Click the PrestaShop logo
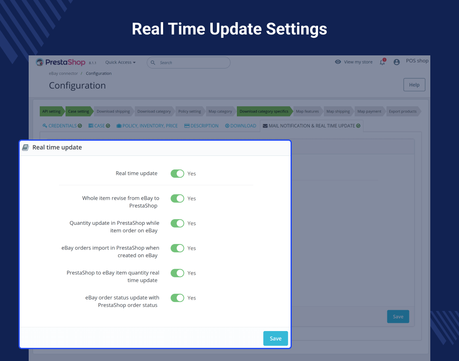 click(x=60, y=62)
